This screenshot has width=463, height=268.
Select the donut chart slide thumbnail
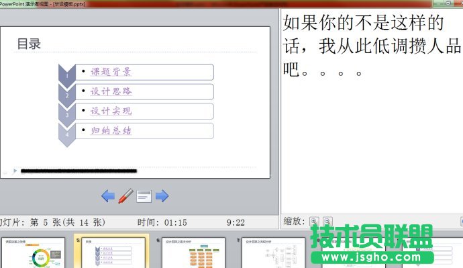coord(33,253)
